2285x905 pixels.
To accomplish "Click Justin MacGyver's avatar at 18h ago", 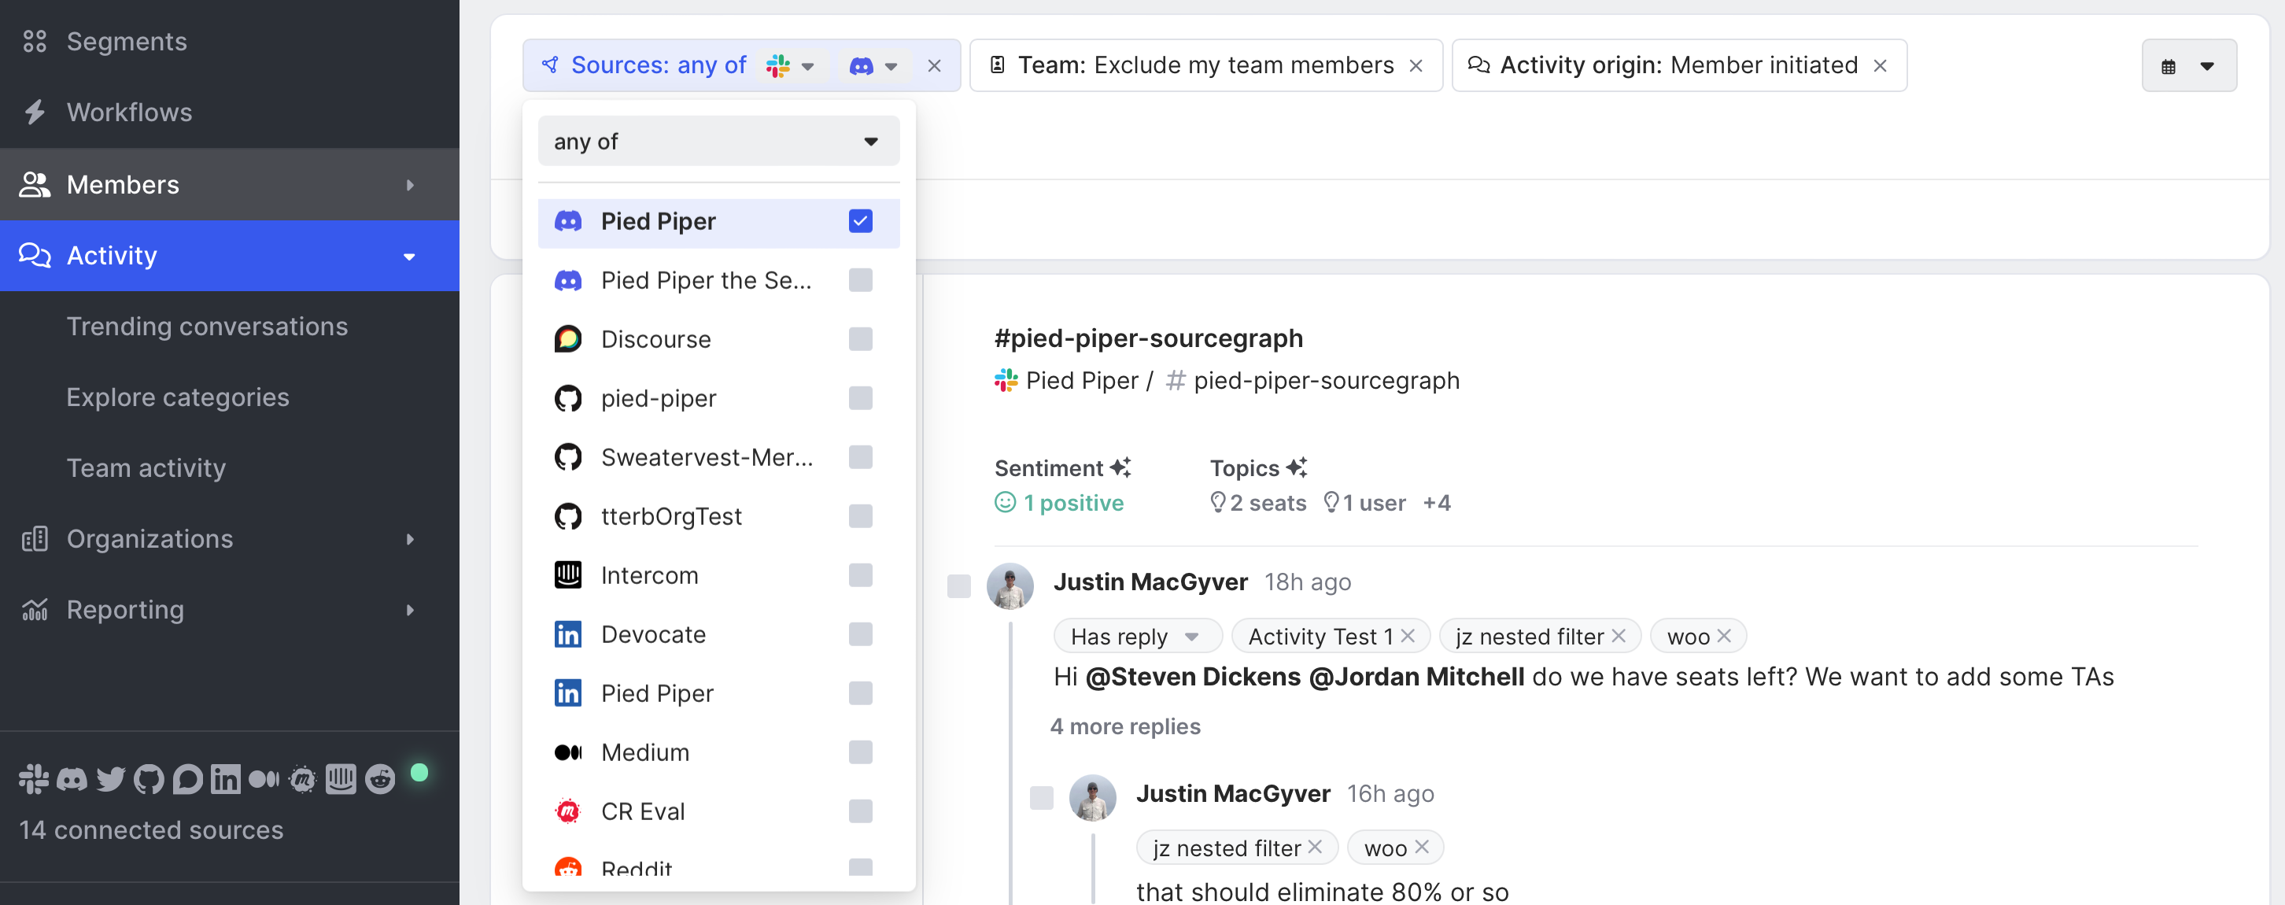I will tap(1010, 585).
